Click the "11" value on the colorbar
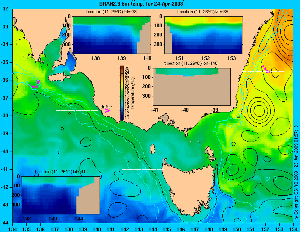 [x=127, y=118]
